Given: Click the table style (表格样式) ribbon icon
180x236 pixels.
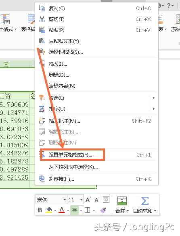Looking at the screenshot, I should pyautogui.click(x=31, y=19).
